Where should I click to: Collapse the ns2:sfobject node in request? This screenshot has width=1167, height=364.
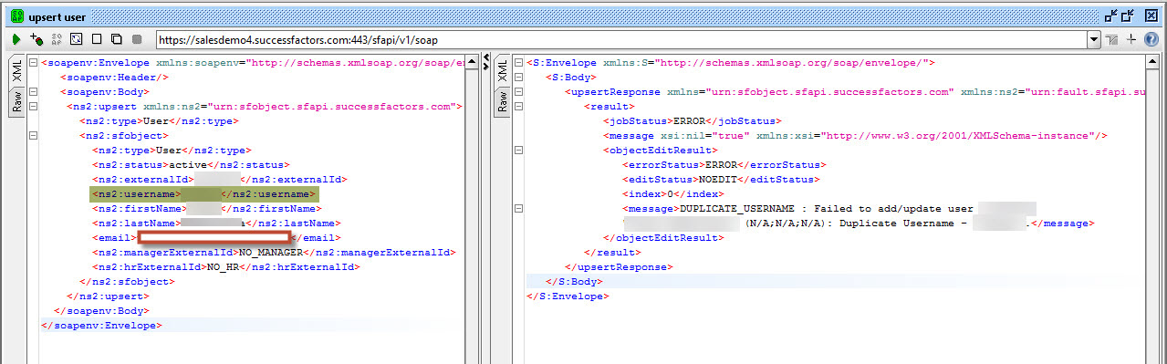click(x=33, y=136)
